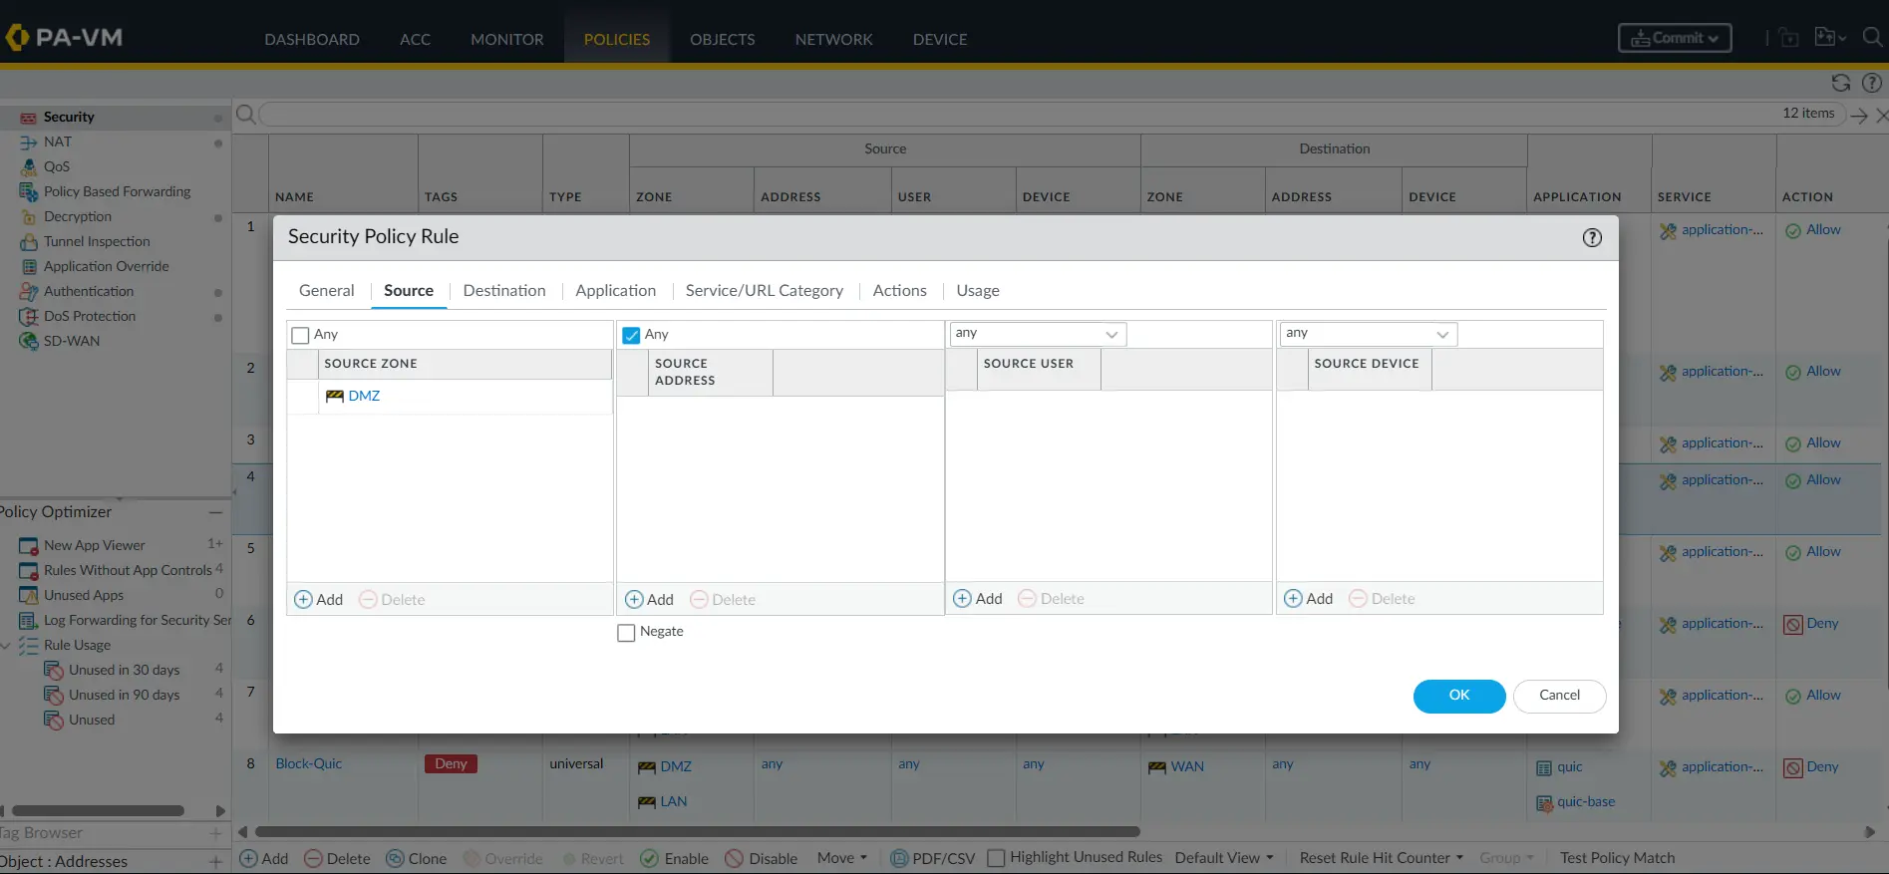Open NAT policies
Screen dimensions: 1889x874
[x=58, y=142]
